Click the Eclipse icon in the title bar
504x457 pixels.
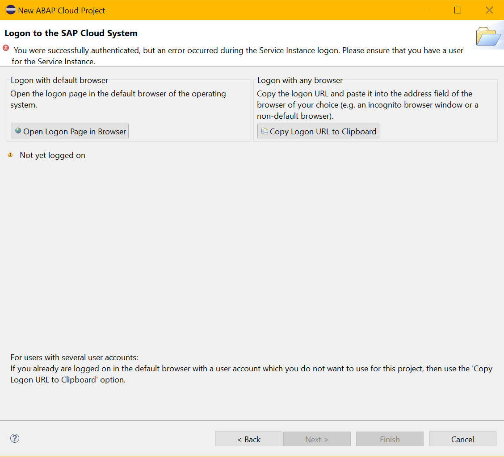(10, 10)
